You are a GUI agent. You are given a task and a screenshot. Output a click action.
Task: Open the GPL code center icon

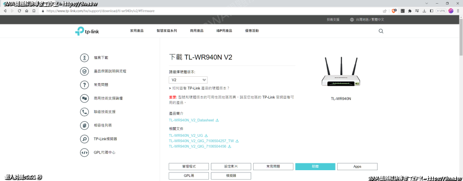(x=84, y=153)
